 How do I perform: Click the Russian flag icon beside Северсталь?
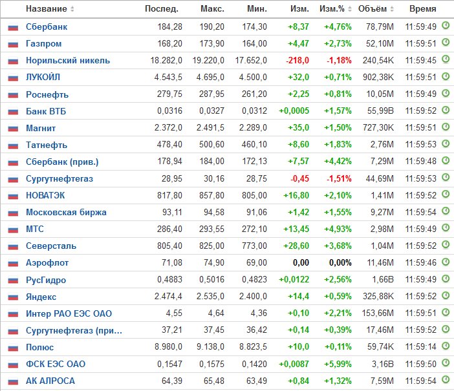[13, 247]
